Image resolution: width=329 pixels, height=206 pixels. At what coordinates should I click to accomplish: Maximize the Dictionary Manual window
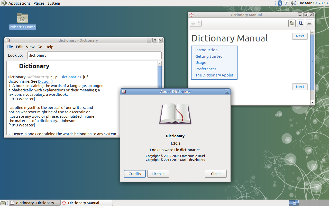click(x=306, y=15)
